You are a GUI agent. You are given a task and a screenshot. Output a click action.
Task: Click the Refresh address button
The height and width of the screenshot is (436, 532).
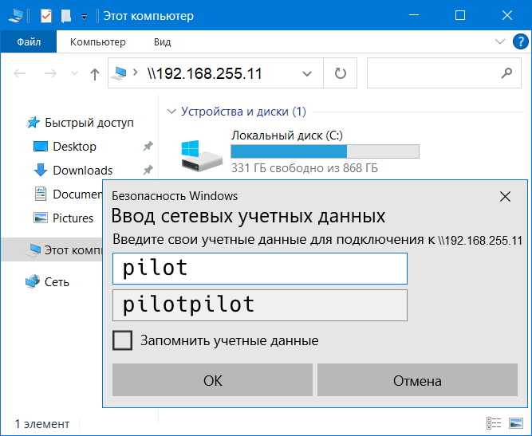pos(341,73)
